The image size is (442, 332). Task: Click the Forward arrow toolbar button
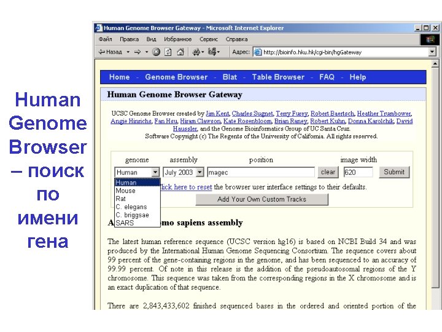(138, 52)
